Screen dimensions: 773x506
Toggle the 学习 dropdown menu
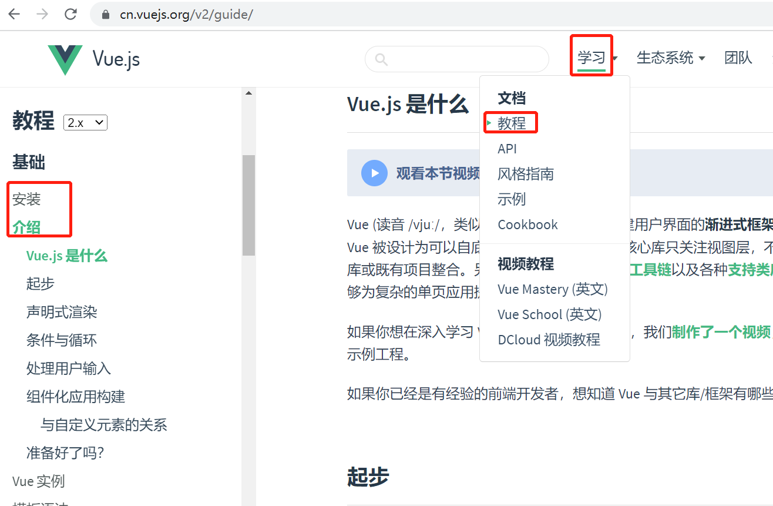597,58
